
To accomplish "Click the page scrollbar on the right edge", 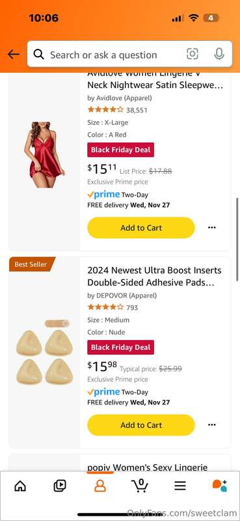I will coord(237,239).
